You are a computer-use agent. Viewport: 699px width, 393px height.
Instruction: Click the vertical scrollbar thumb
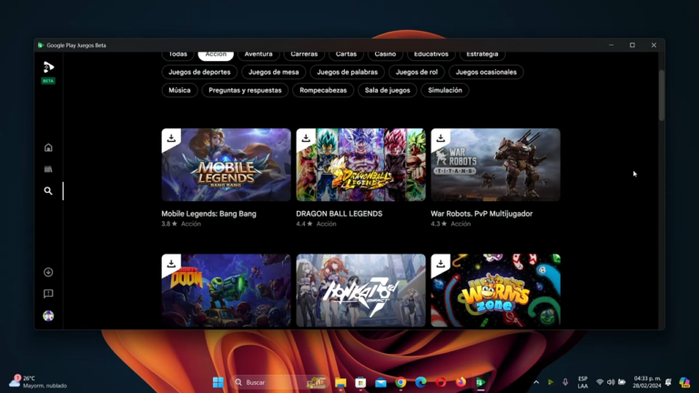pyautogui.click(x=662, y=95)
